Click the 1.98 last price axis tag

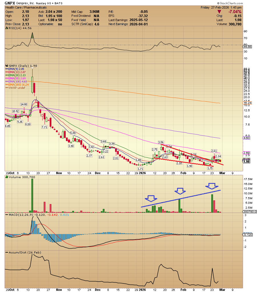click(x=246, y=162)
